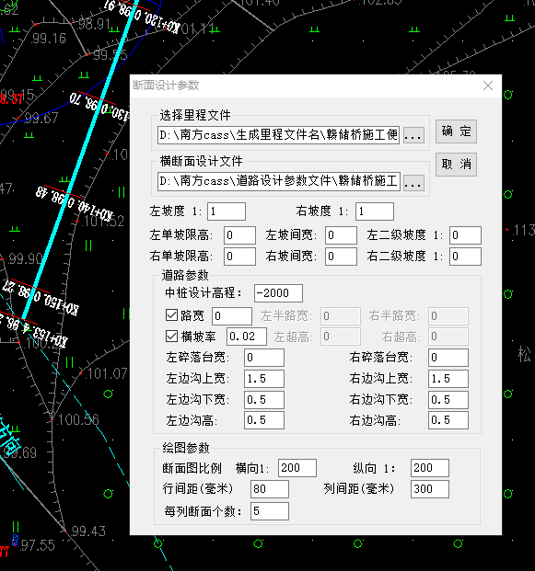Screen dimensions: 535x571
Task: Click the 行间距(毫米) input field
Action: tap(270, 488)
